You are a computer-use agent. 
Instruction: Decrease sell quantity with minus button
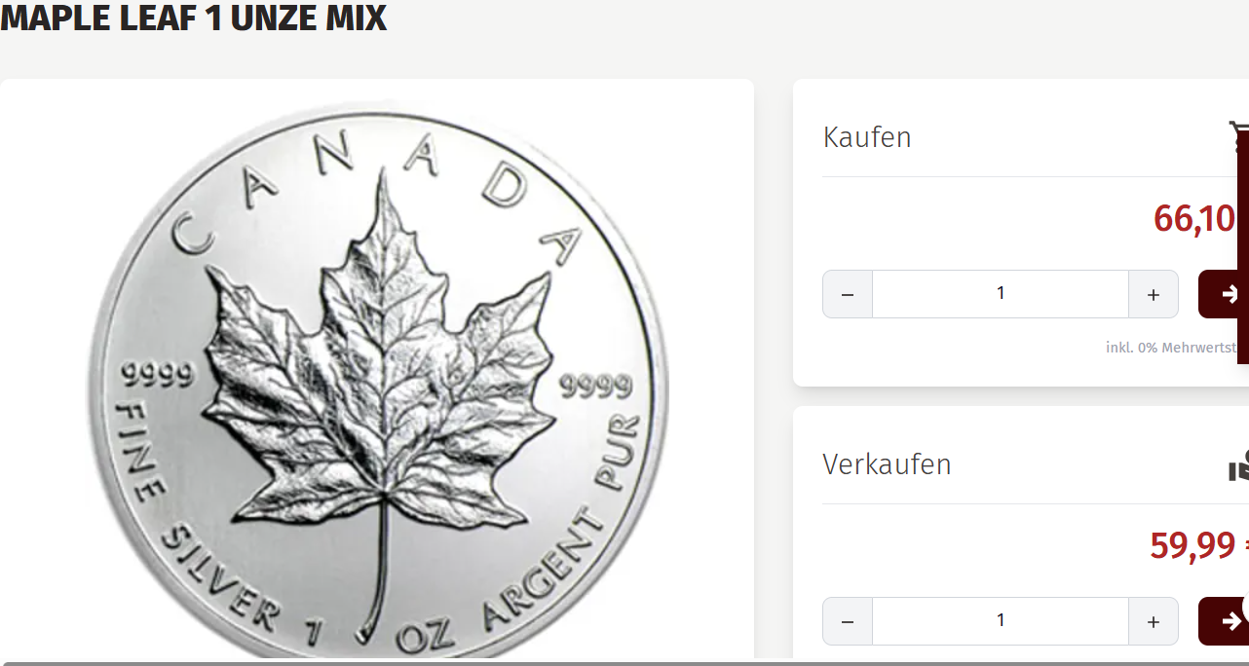click(x=848, y=621)
